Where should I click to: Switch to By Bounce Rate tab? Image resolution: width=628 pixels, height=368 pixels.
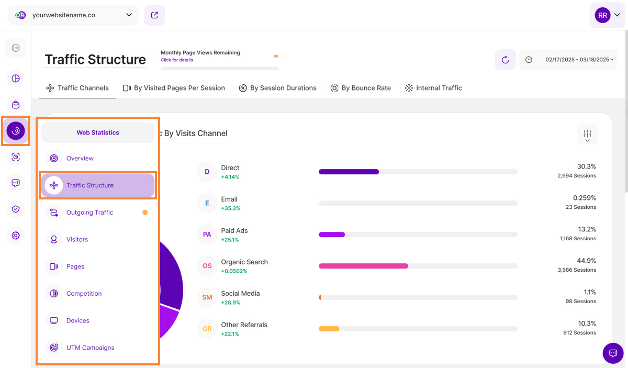tap(361, 88)
